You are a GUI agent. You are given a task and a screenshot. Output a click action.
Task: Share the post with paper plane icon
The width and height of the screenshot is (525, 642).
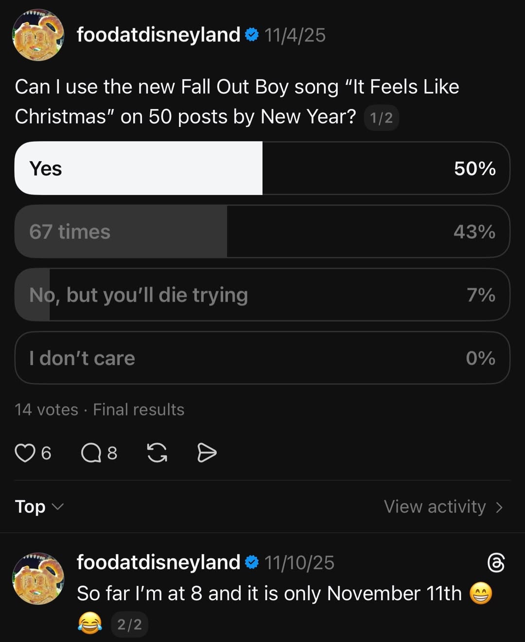207,453
